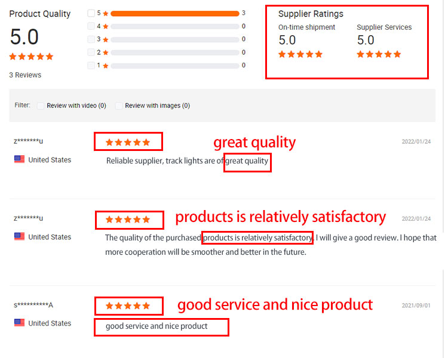Viewport: 448px width, 358px height.
Task: Click the US flag beside reviewer s**********A
Action: (19, 323)
